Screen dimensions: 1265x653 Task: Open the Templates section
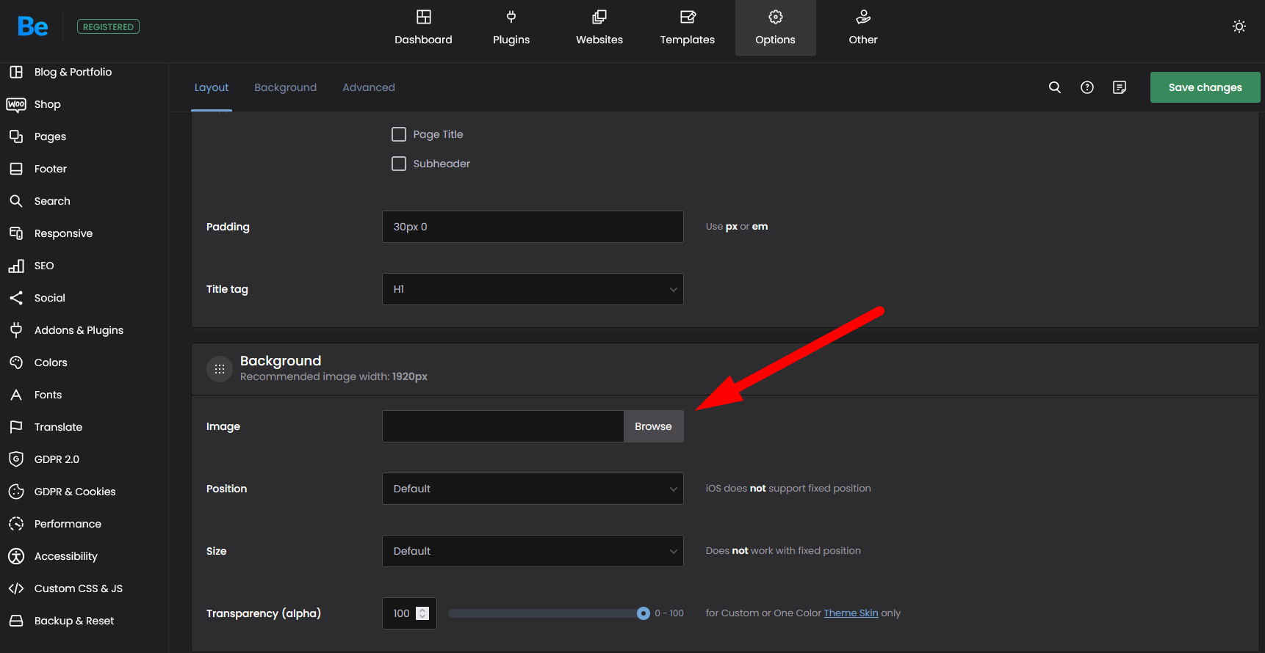(688, 28)
